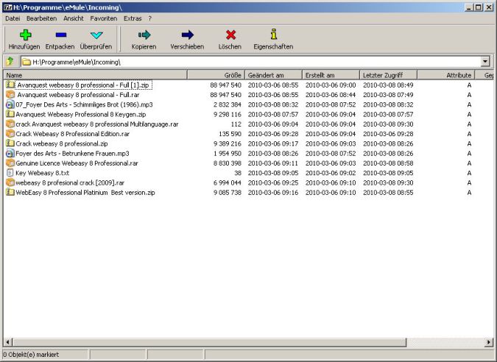Open the Bearbeiten menu
This screenshot has width=497, height=362.
41,18
